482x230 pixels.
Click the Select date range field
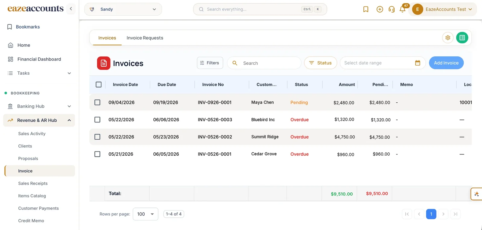[x=383, y=63]
